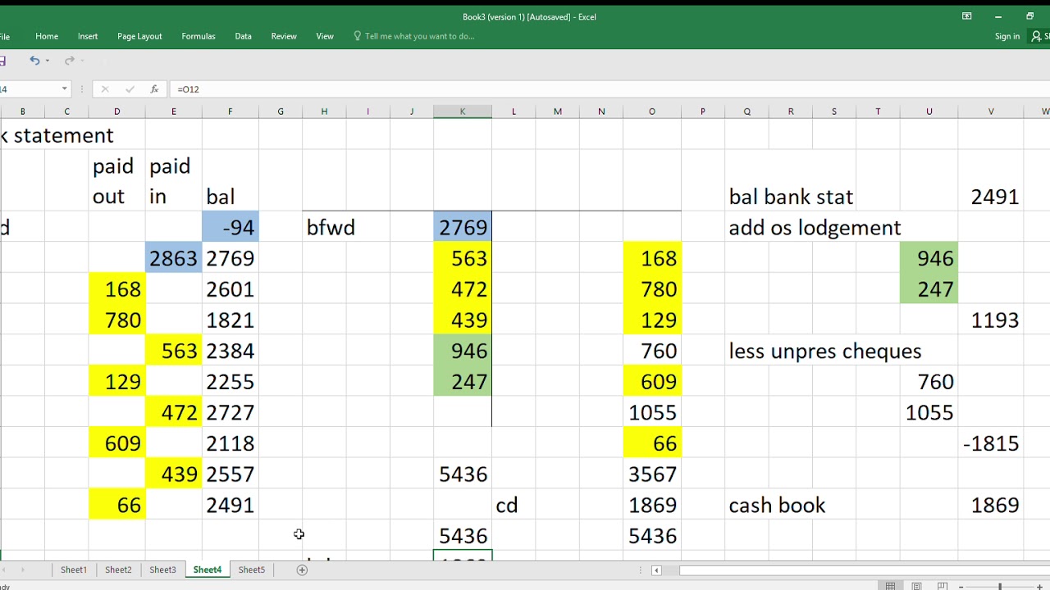Select the 'add os lodgement' label

click(815, 227)
